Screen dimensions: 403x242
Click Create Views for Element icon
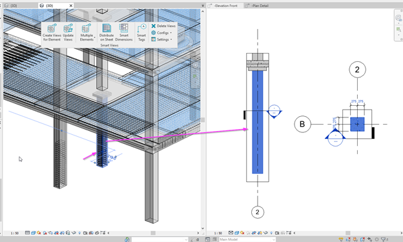[52, 32]
